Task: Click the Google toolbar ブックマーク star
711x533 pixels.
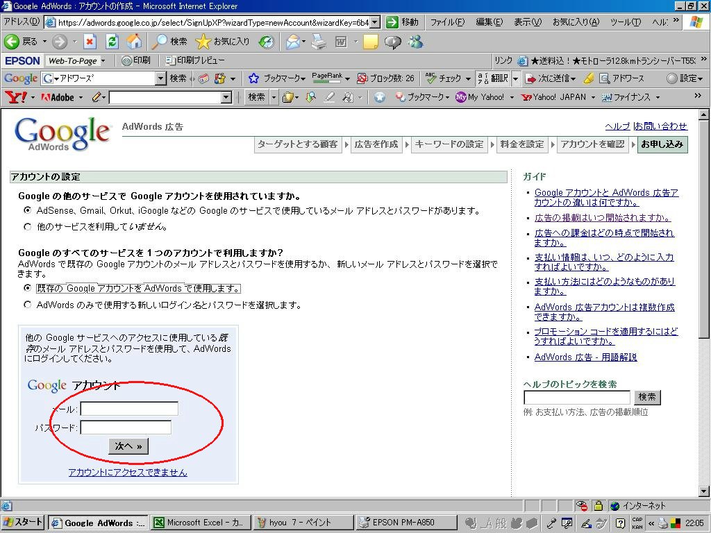Action: coord(253,78)
